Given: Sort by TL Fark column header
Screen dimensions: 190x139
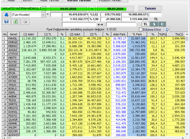Looking at the screenshot, I should (x=137, y=34).
